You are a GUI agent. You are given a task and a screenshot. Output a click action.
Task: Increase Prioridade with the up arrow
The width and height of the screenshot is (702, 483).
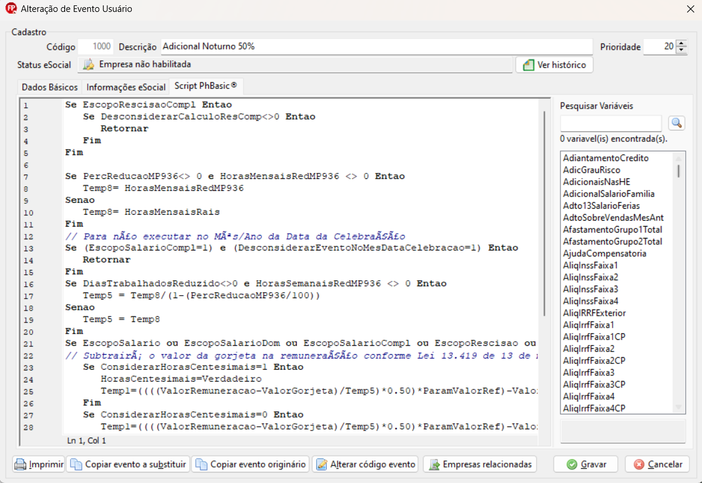[681, 44]
